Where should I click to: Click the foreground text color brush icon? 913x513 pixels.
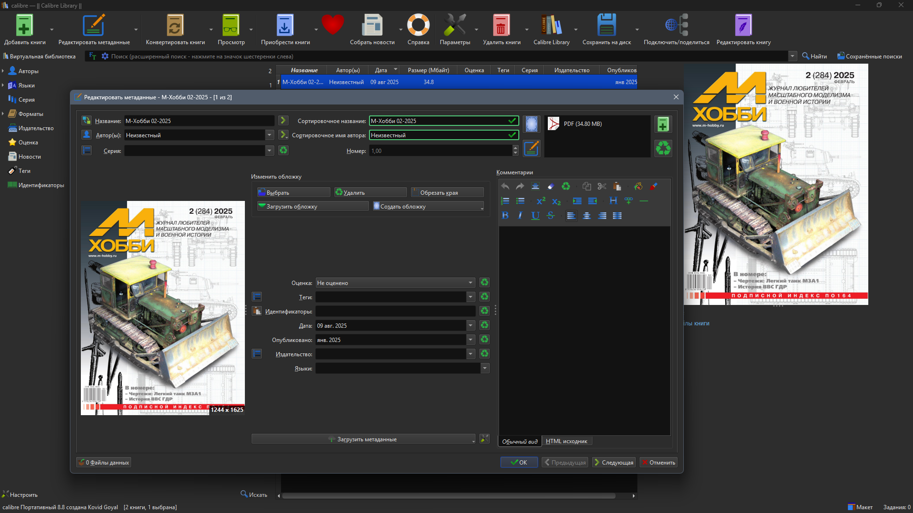point(653,186)
